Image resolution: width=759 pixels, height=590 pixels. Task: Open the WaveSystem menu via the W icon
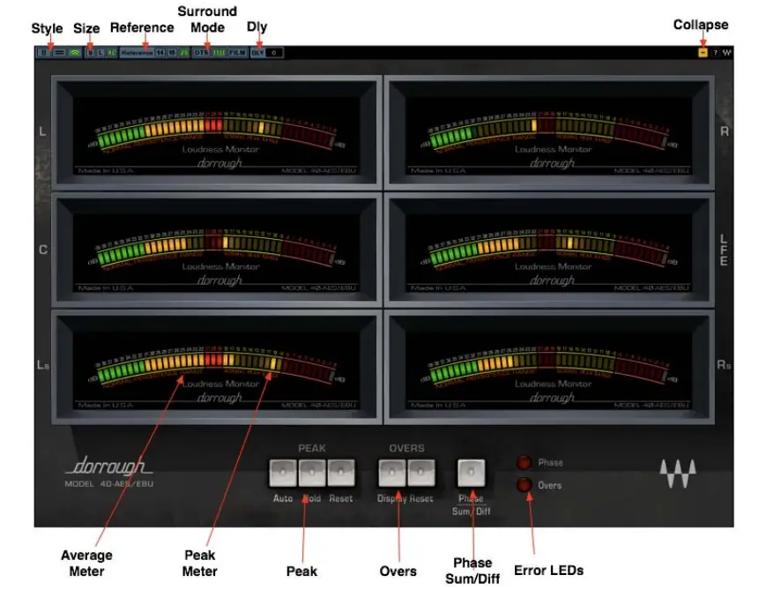click(726, 53)
